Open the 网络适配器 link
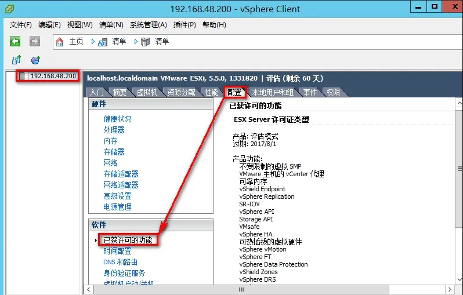Viewport: 463px width, 295px height. 121,185
